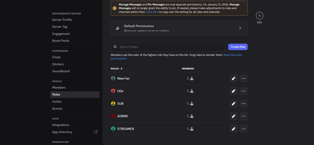The height and width of the screenshot is (145, 314).
Task: Follow the 'Click here' permissions link
Action: pos(152,12)
